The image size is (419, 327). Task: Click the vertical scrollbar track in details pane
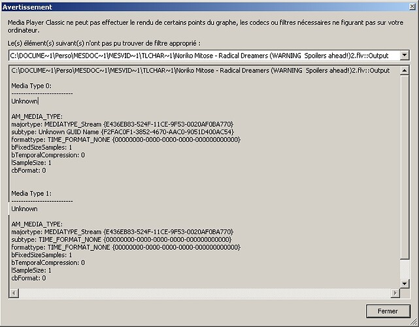pyautogui.click(x=405, y=177)
